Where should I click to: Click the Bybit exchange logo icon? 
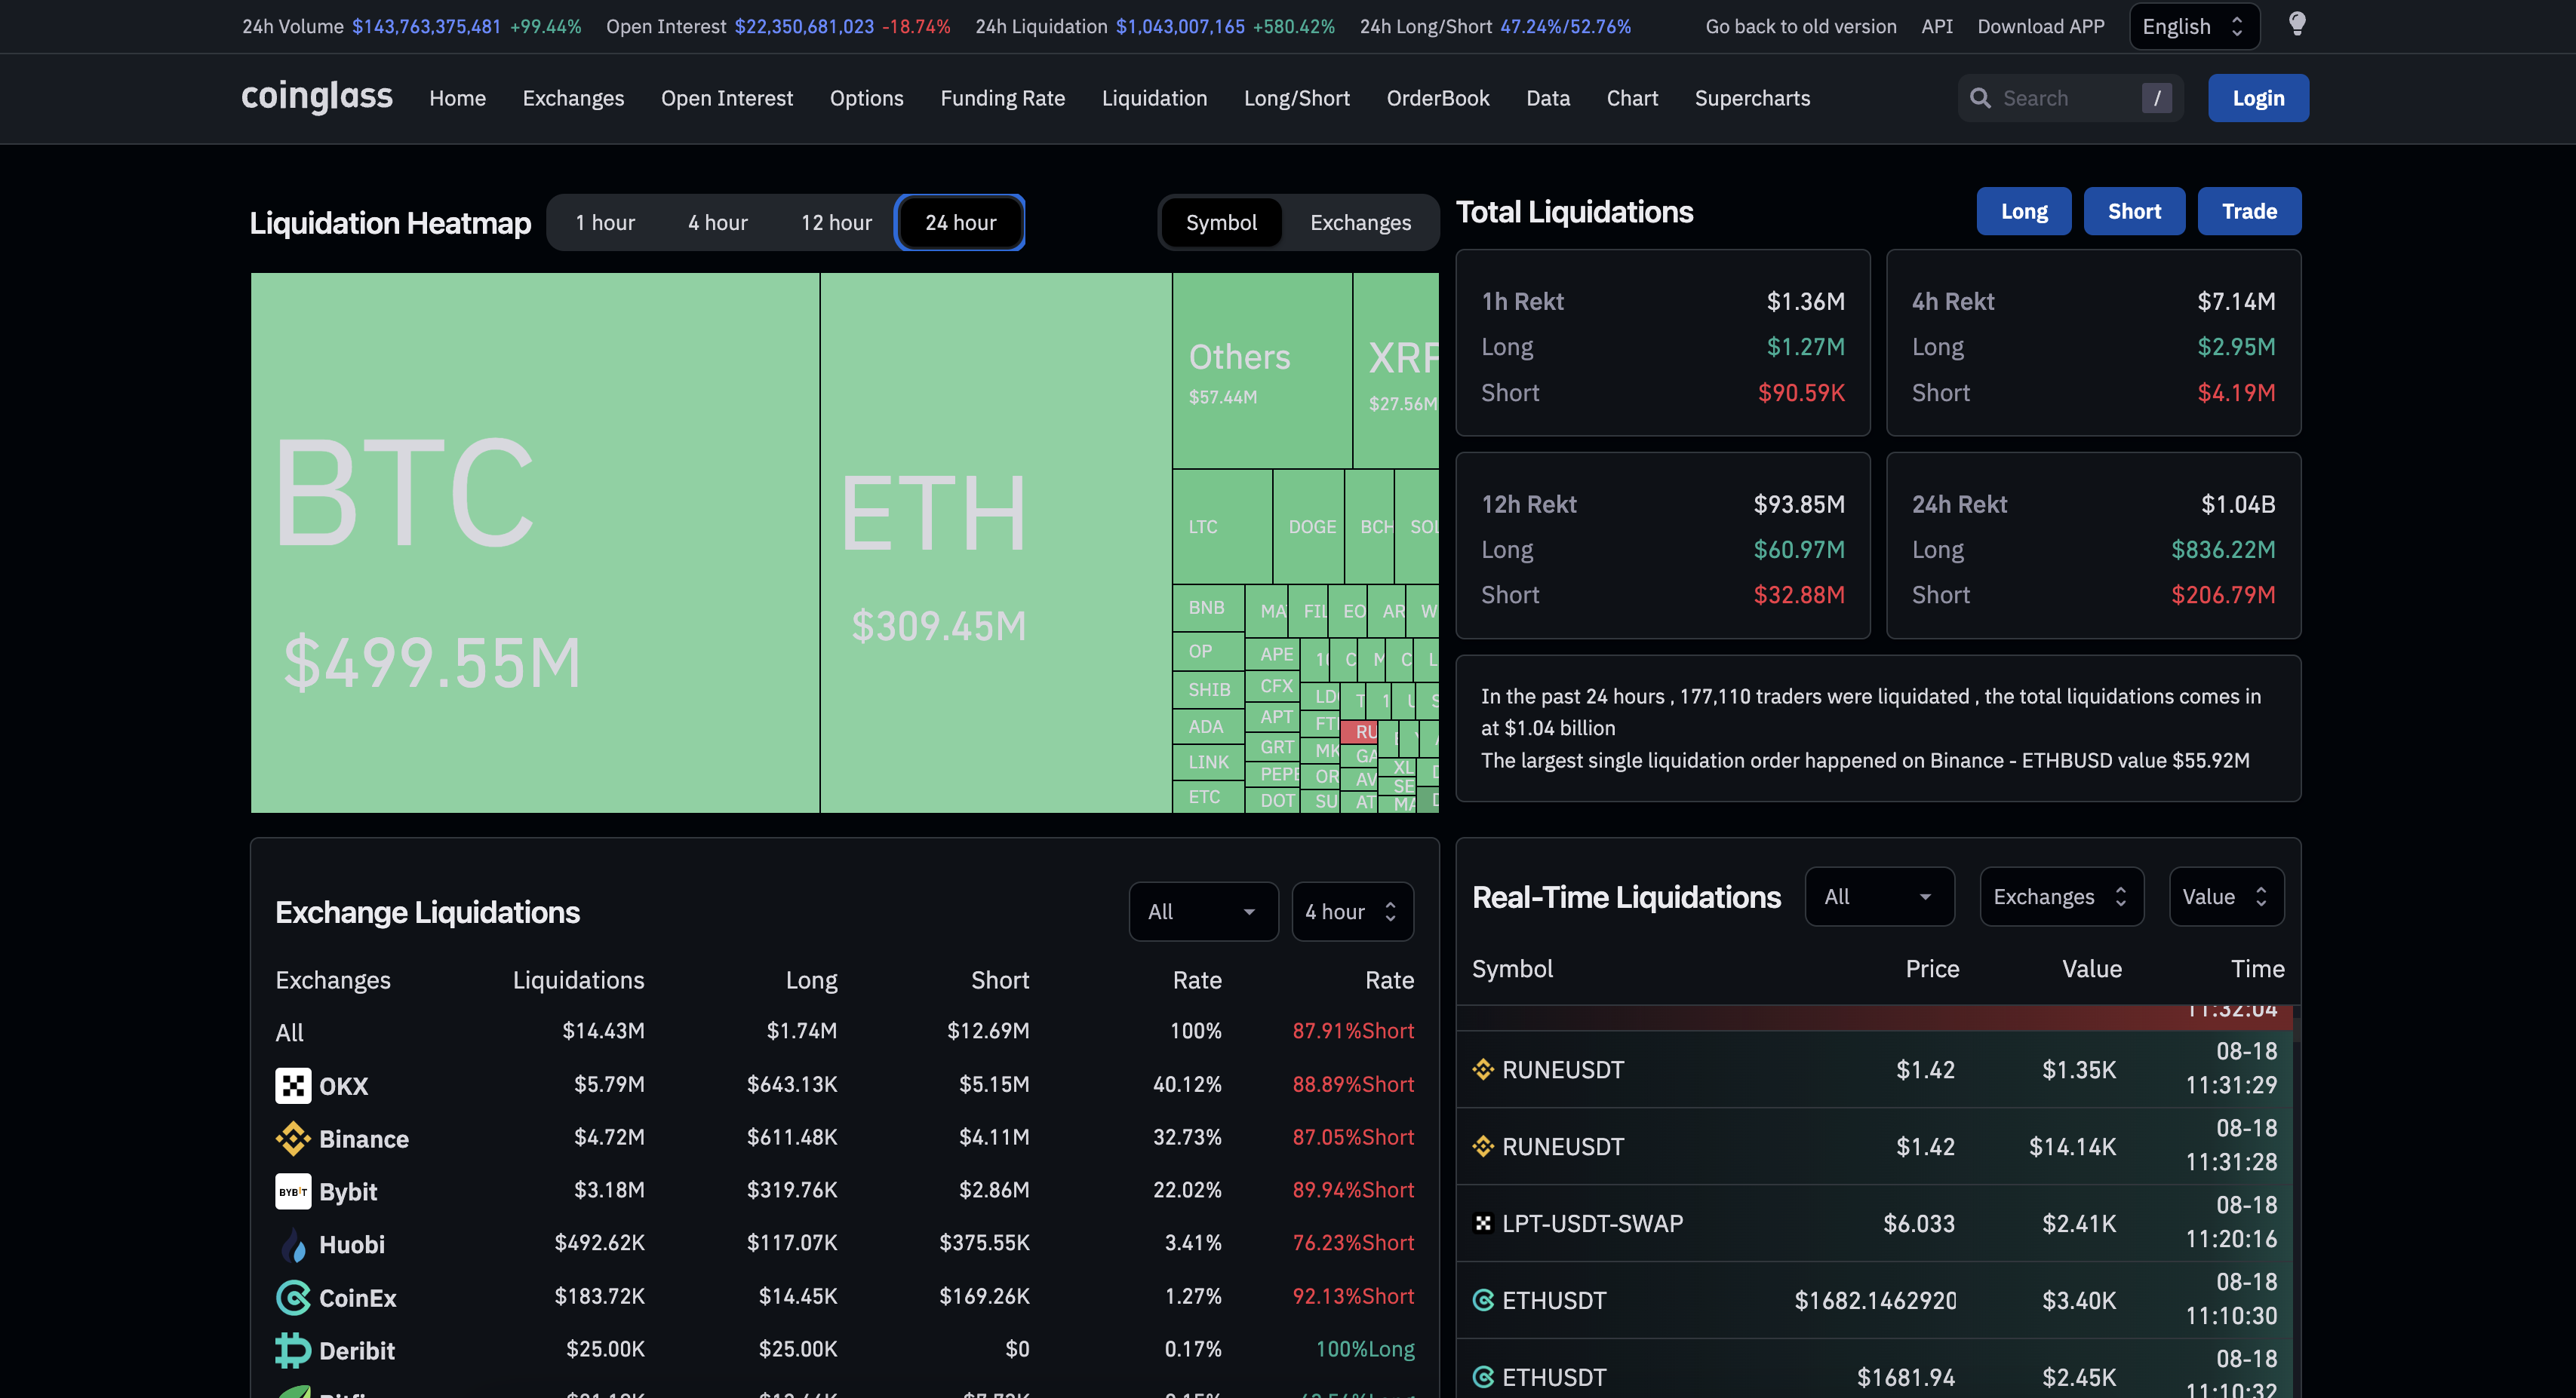(293, 1191)
